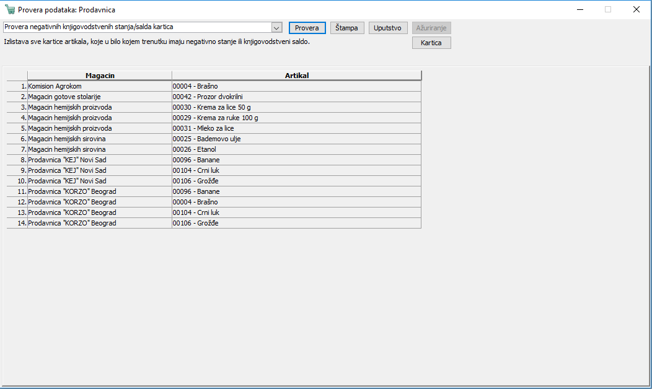Viewport: 652px width, 389px height.
Task: Select article 00025 - Bademovo ulje
Action: coord(296,139)
